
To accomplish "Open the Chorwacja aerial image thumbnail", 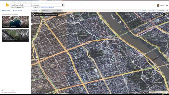I will 15,22.
